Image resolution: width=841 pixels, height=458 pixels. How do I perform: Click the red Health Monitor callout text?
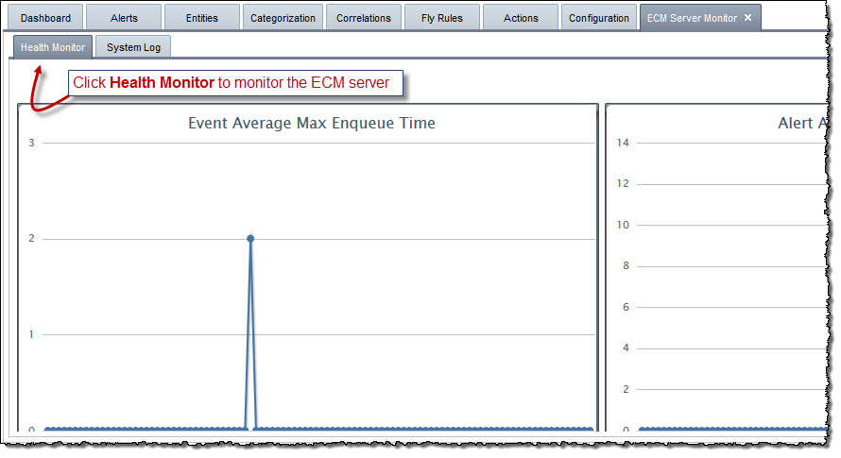(231, 83)
